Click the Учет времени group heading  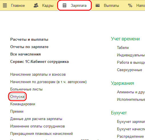coord(125,39)
